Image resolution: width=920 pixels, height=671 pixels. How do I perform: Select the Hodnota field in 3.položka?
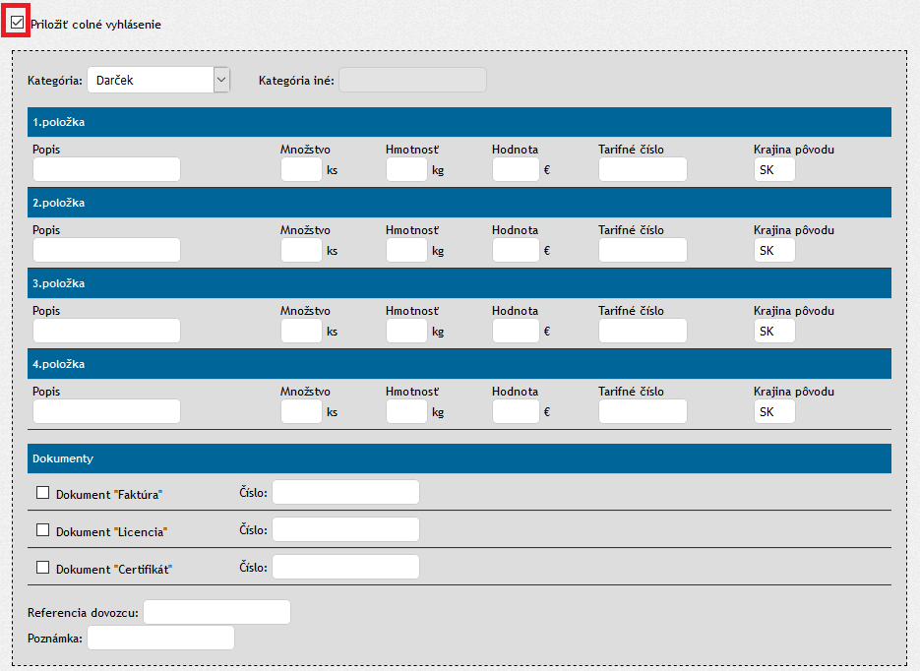[x=516, y=331]
